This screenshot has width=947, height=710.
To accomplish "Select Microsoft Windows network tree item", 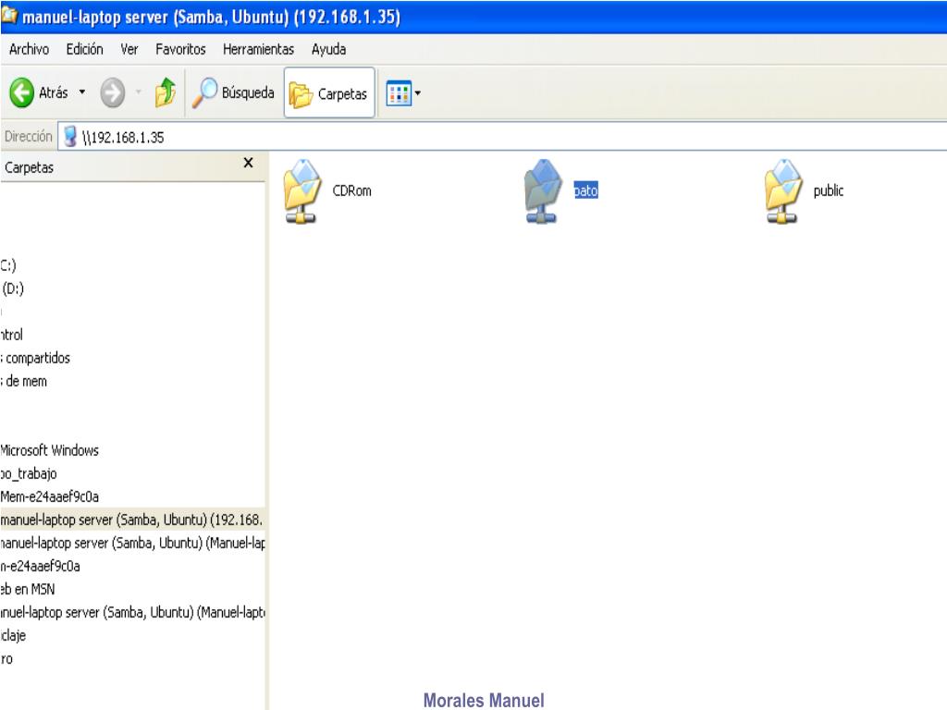I will [50, 450].
